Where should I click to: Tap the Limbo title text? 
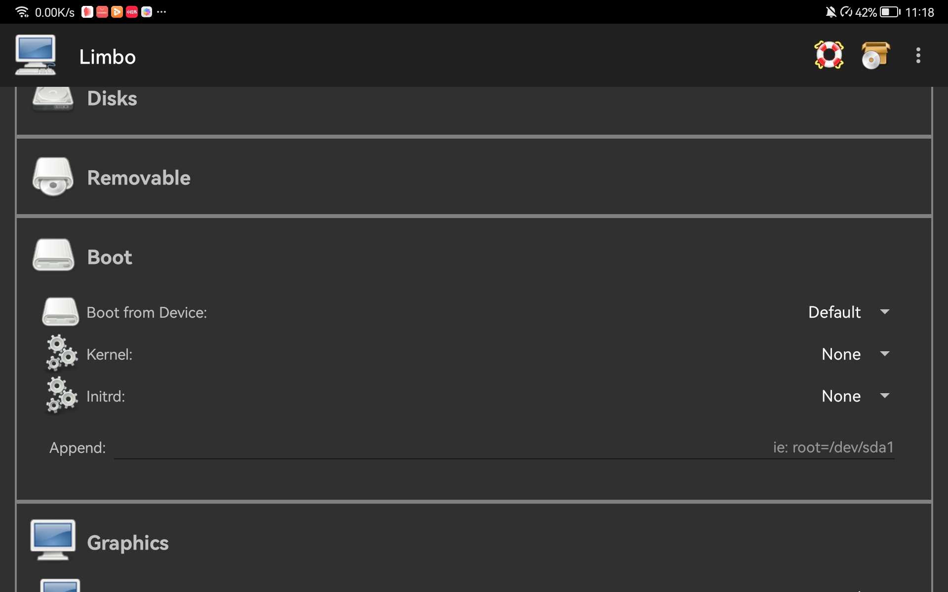click(x=108, y=57)
